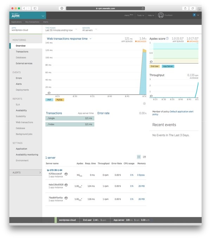
Task: Toggle the MySQL legend in response chart
Action: pos(59,100)
